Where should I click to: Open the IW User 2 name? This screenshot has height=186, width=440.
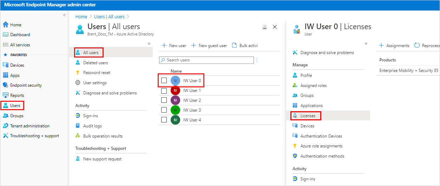pos(192,100)
